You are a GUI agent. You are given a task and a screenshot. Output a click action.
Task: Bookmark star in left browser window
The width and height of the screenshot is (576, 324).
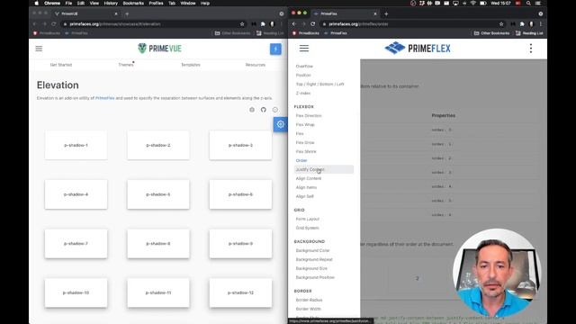point(242,24)
